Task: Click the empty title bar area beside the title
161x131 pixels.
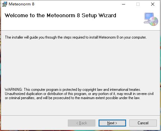Action: (77, 4)
